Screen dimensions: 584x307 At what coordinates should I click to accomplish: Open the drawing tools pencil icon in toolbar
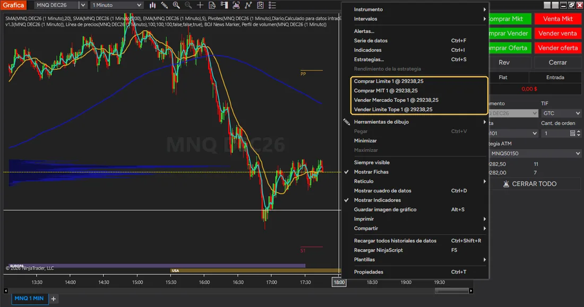pos(164,5)
